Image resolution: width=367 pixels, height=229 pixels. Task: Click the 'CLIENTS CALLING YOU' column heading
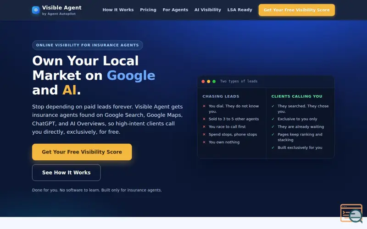(297, 96)
